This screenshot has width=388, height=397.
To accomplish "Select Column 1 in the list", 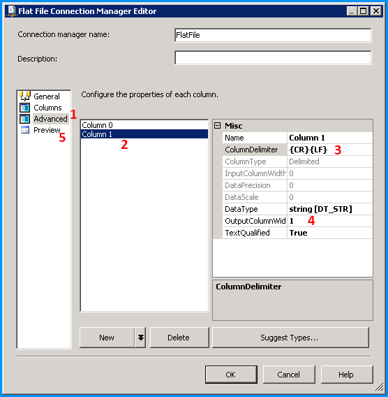I will [144, 134].
